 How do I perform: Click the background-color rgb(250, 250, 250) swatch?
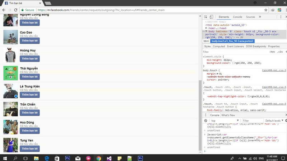click(234, 63)
